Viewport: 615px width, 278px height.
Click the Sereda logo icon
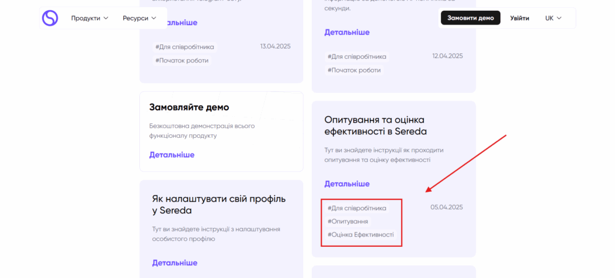(50, 18)
